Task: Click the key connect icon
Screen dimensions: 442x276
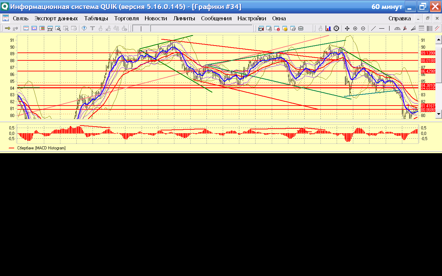Action: click(x=7, y=28)
